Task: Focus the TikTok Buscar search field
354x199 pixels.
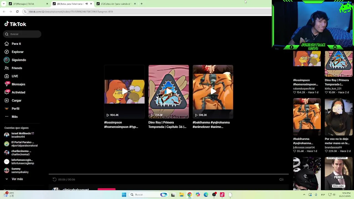Action: pyautogui.click(x=22, y=34)
